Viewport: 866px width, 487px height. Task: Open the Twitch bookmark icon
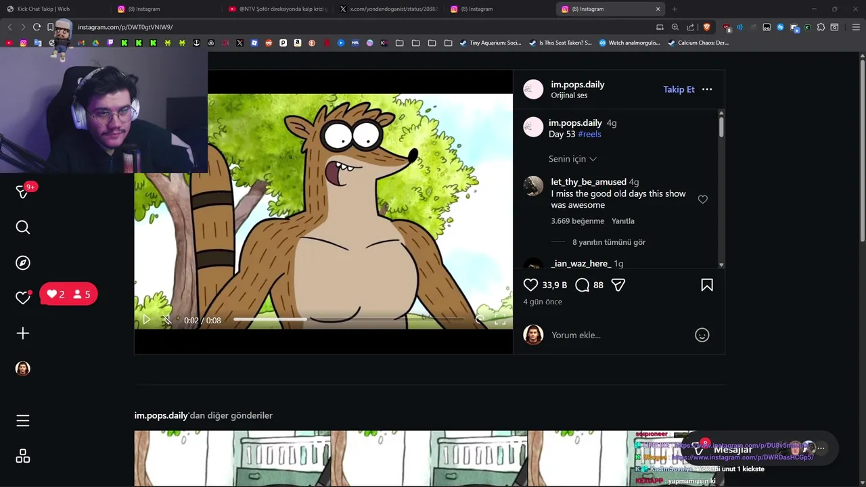(110, 43)
